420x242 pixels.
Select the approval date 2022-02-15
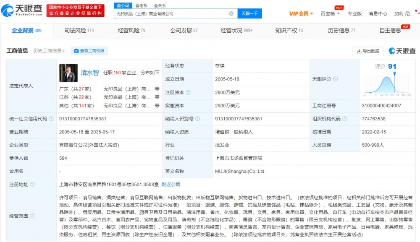tap(374, 132)
